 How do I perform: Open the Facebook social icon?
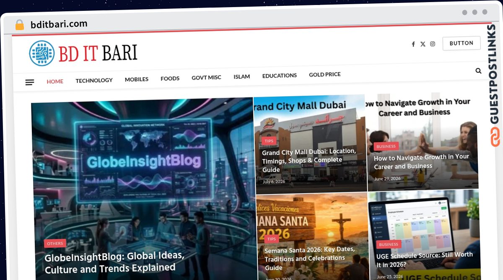point(413,44)
